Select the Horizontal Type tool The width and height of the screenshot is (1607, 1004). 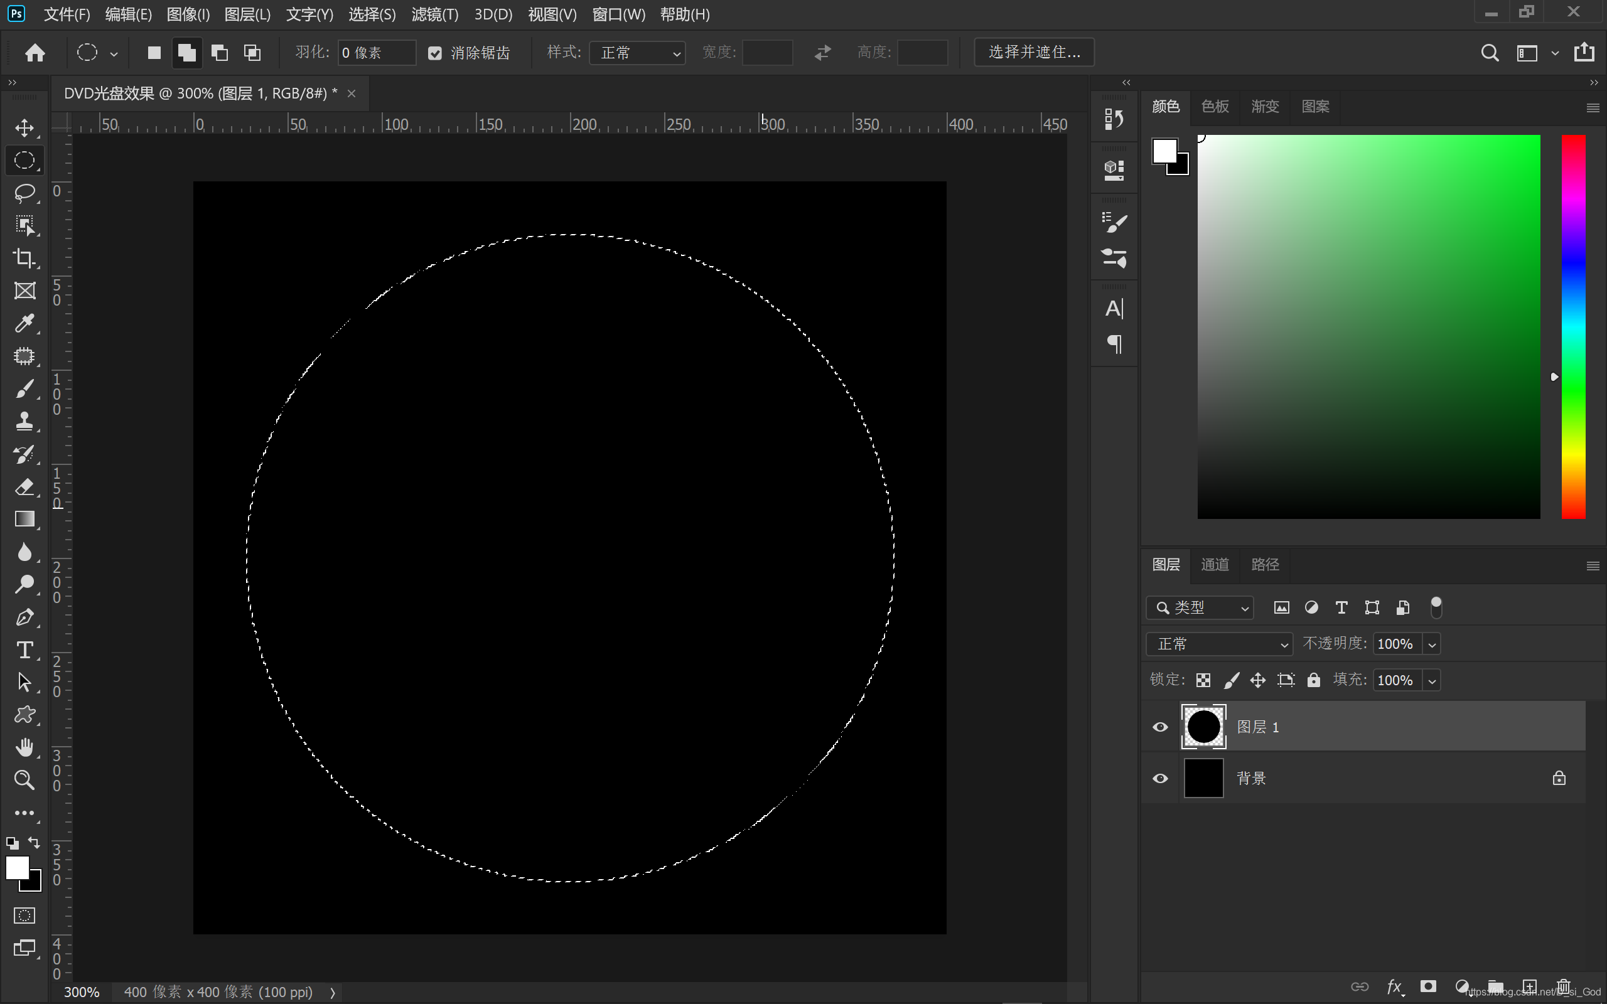pyautogui.click(x=24, y=650)
